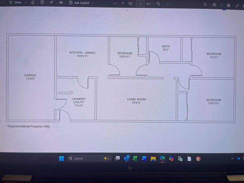
Task: Expand the Ask Copilot dropdown arrow
Action: point(92,3)
